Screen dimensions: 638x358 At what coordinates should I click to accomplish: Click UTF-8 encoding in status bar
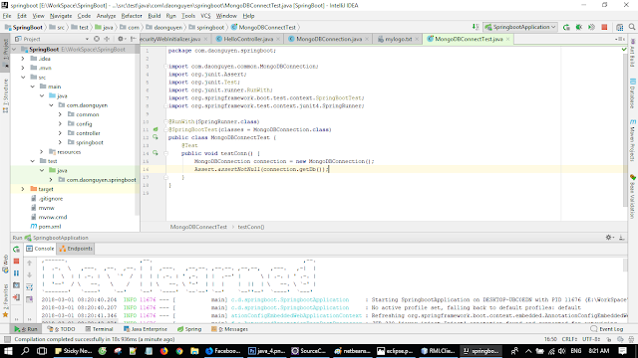[x=591, y=339]
